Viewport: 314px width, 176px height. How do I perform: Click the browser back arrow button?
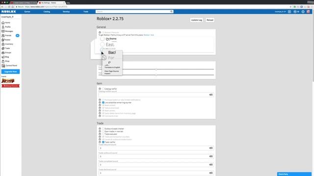click(x=2, y=7)
